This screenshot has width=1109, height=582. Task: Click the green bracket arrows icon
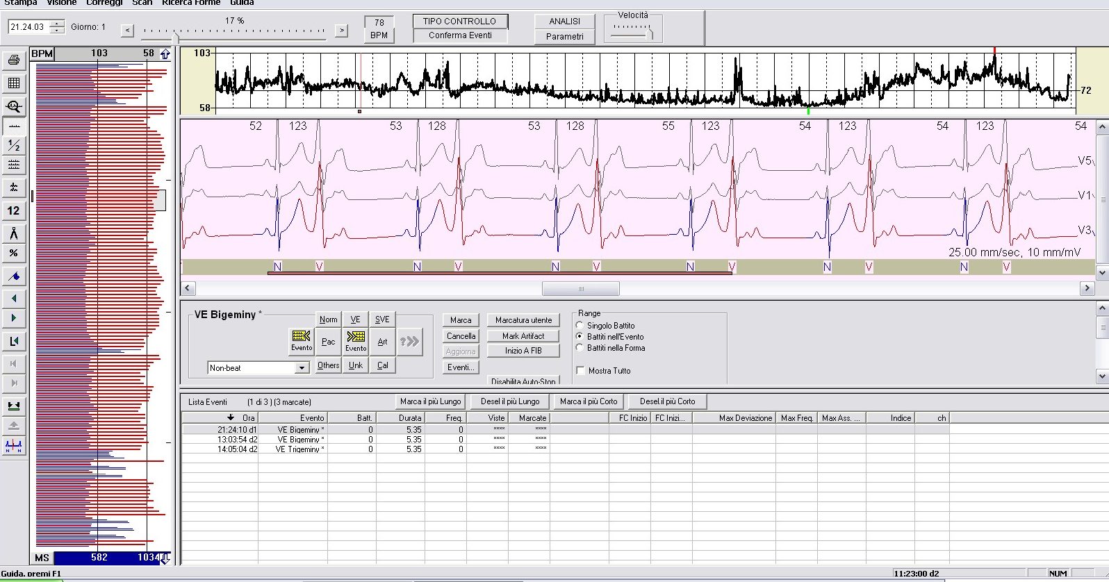(13, 406)
